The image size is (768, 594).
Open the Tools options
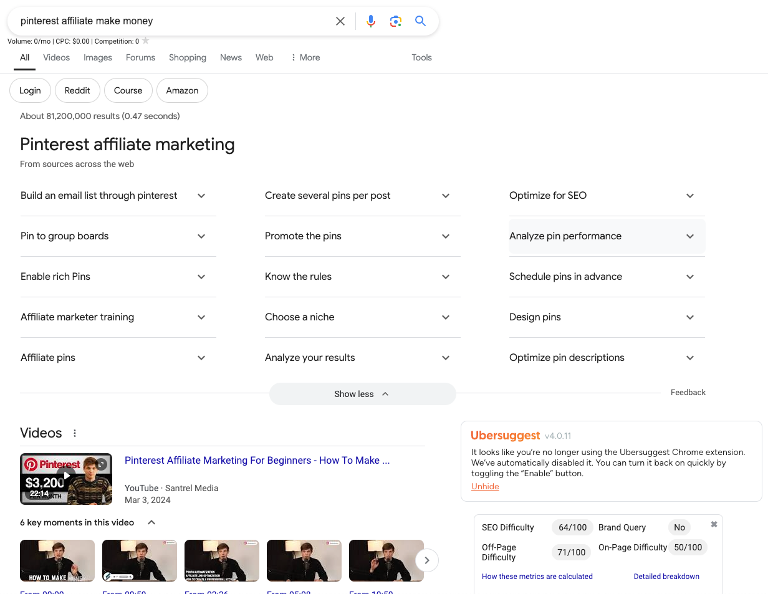point(421,57)
